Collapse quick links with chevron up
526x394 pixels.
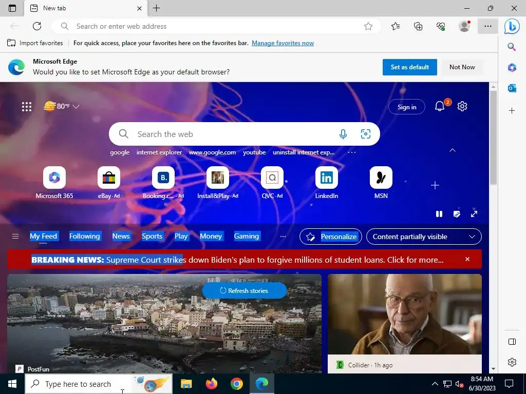(x=453, y=150)
